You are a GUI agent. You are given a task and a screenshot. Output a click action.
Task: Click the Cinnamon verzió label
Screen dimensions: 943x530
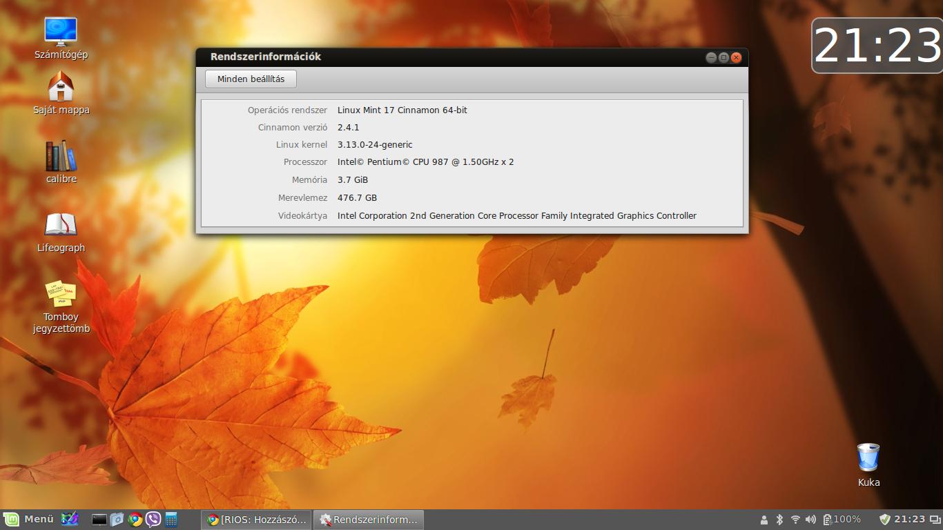[293, 128]
